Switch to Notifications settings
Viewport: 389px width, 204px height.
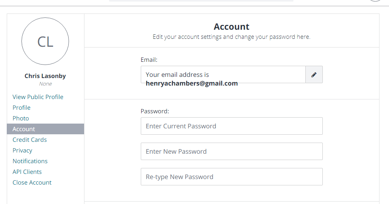pyautogui.click(x=30, y=161)
